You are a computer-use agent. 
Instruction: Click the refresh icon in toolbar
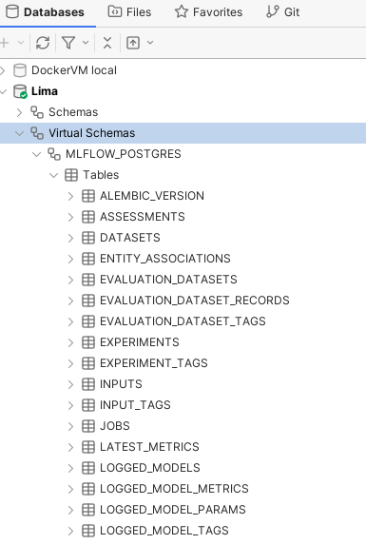tap(43, 43)
